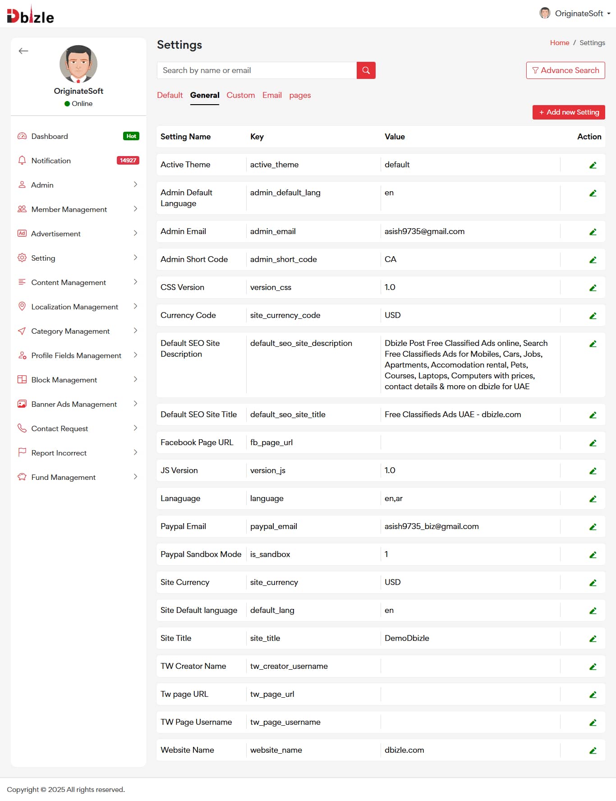Click the Dbizle logo
Viewport: 616px width, 801px height.
coord(31,16)
